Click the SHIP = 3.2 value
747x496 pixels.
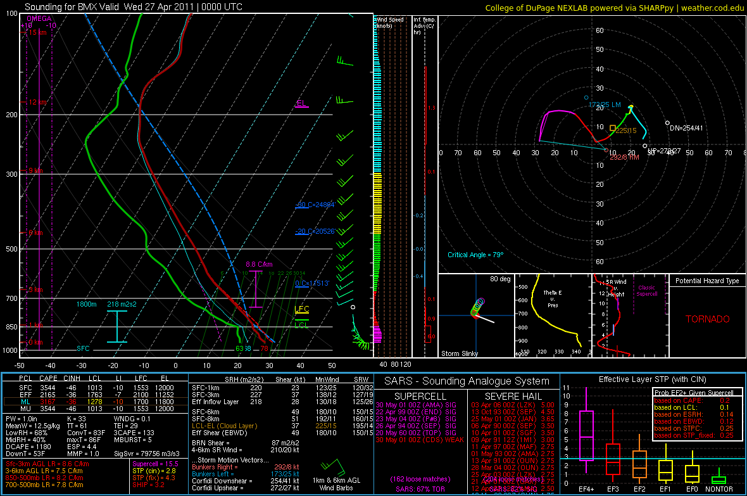(x=148, y=485)
